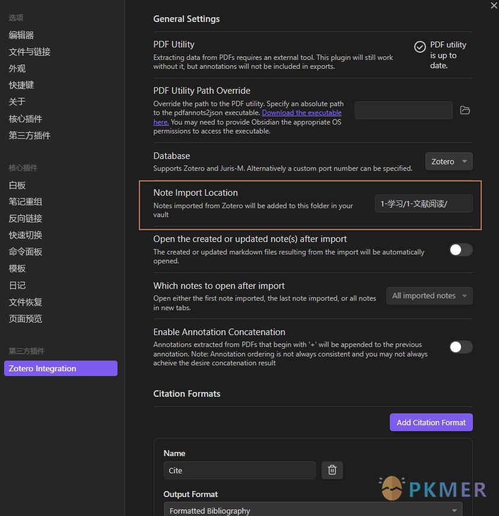Screen dimensions: 499x516
Task: Select 外观 in sidebar
Action: (x=17, y=68)
